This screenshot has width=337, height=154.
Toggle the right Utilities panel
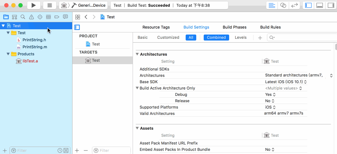coord(331,6)
